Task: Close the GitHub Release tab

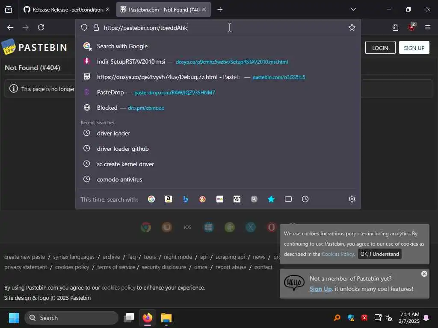Action: tap(108, 9)
